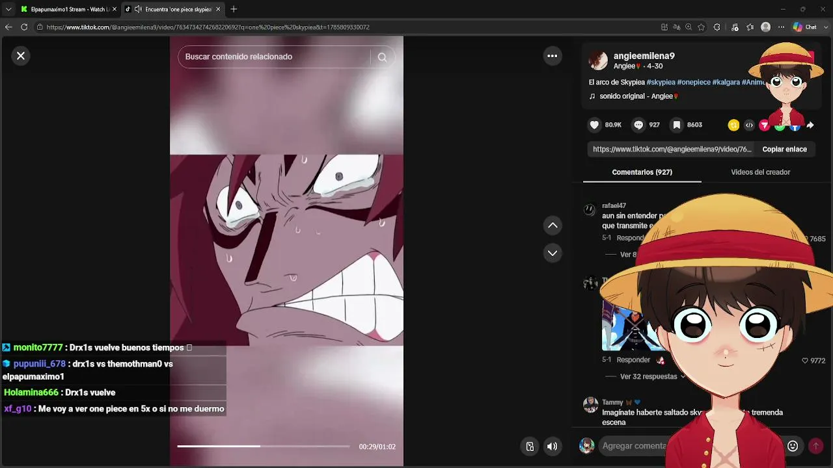Open browser settings and more menu
The width and height of the screenshot is (833, 468).
pyautogui.click(x=782, y=27)
